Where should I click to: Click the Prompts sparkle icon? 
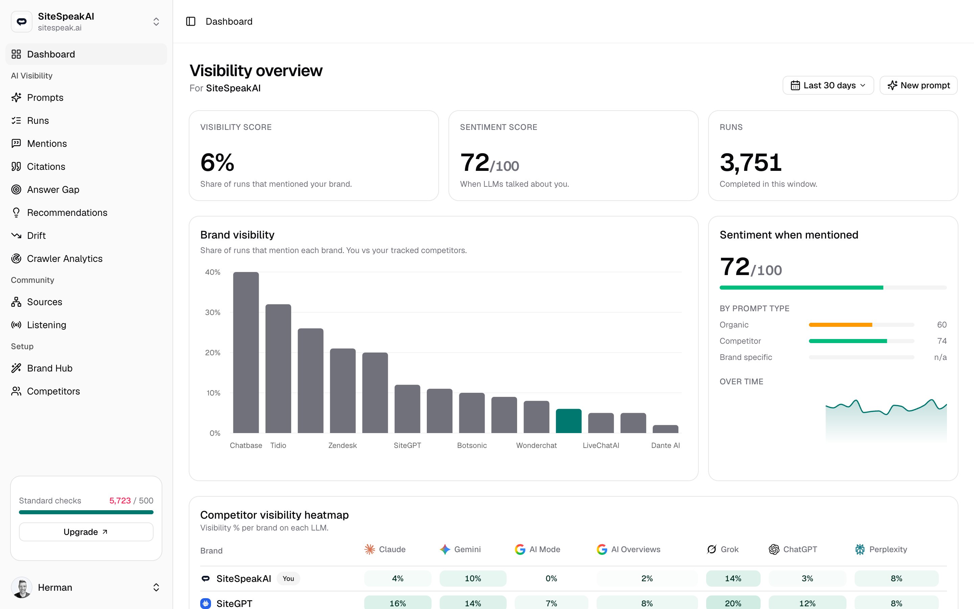16,97
